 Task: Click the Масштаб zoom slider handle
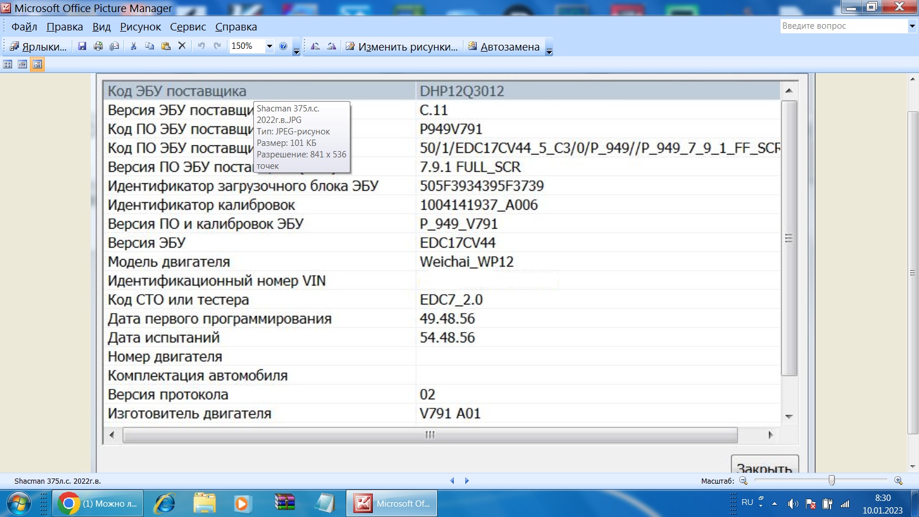[831, 480]
